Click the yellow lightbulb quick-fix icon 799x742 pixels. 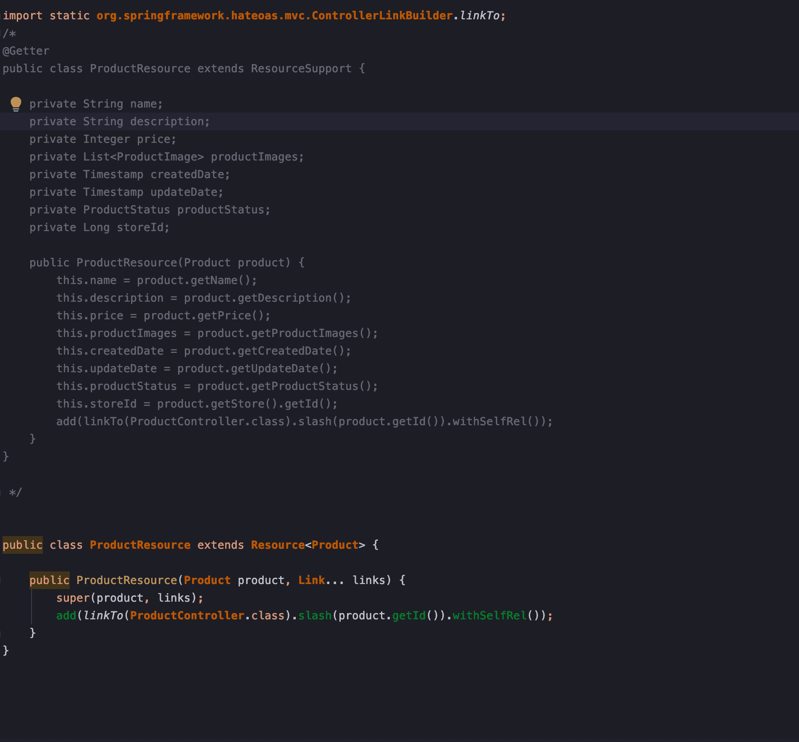pos(16,104)
